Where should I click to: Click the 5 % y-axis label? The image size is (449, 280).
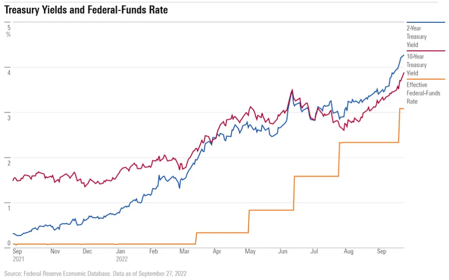8,31
